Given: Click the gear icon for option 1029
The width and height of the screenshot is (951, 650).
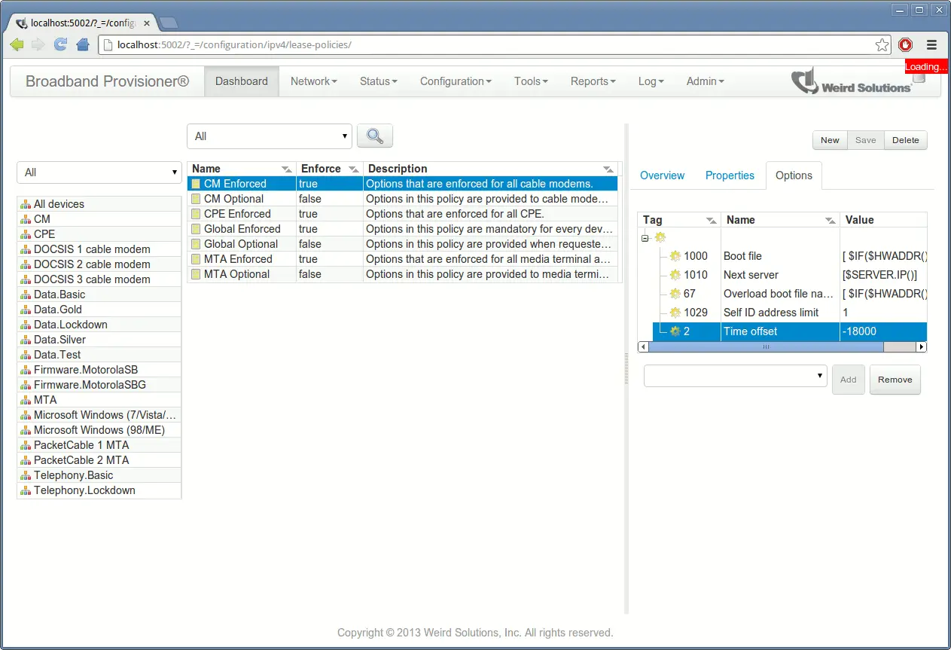Looking at the screenshot, I should (675, 313).
